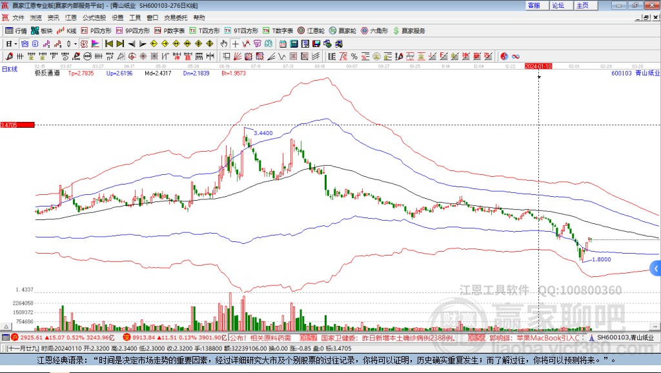Click the yin-yang icon in drawing toolbar
Screen dimensions: 661x373
coord(504,56)
